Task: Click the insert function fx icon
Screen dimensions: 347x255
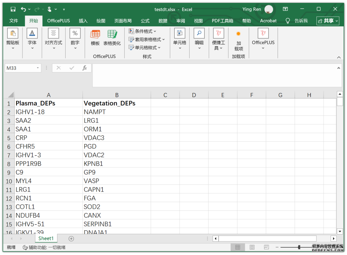Action: click(85, 68)
